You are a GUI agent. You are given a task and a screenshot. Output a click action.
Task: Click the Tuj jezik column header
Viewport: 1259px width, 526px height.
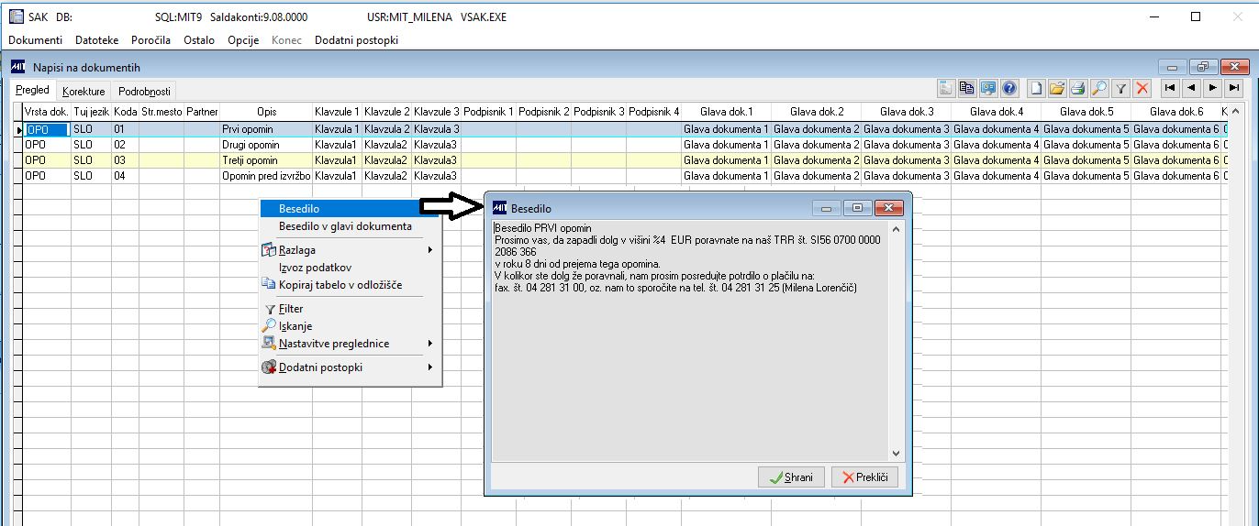(x=91, y=112)
